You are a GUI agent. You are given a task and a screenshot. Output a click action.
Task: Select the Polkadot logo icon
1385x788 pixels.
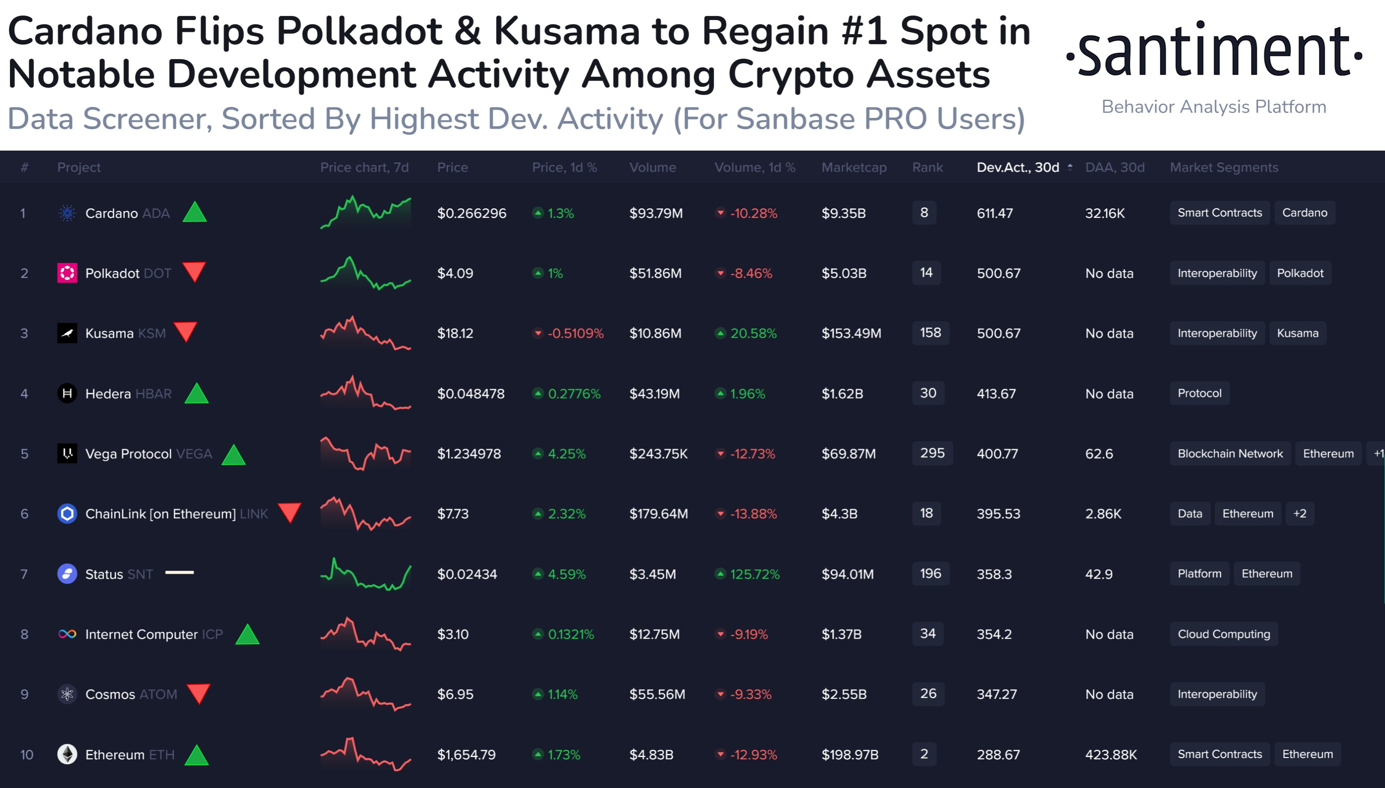[x=66, y=273]
